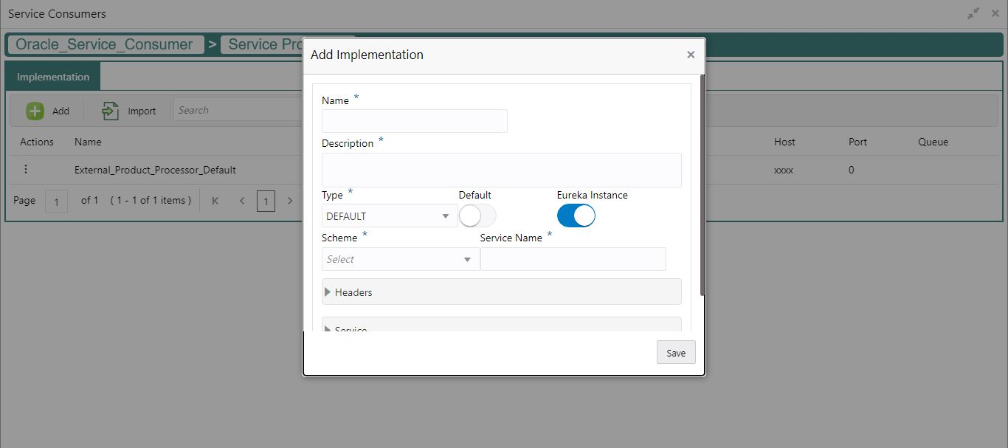Click the Name column header
The image size is (1008, 448).
pyautogui.click(x=88, y=142)
